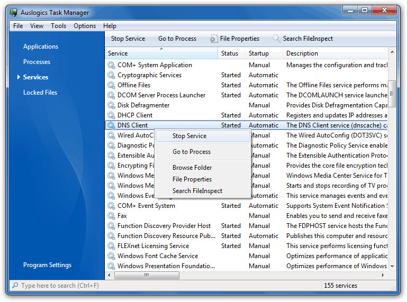
Task: Choose Go to Process in context menu
Action: pyautogui.click(x=203, y=152)
